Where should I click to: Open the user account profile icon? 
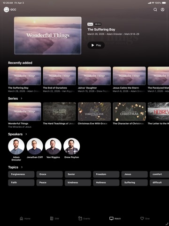[x=162, y=10]
